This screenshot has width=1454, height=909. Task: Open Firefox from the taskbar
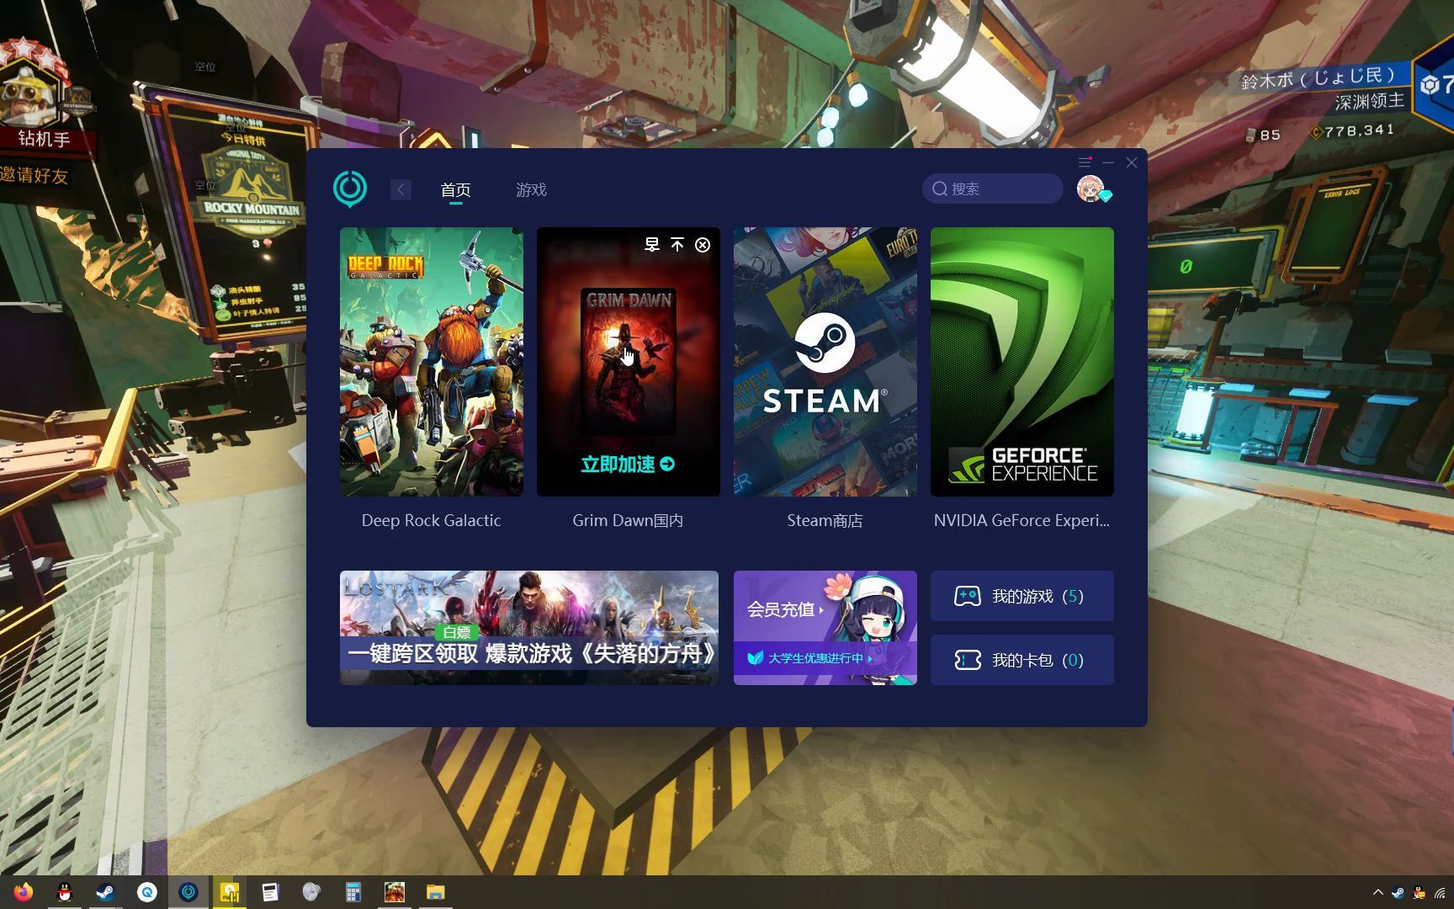[23, 892]
